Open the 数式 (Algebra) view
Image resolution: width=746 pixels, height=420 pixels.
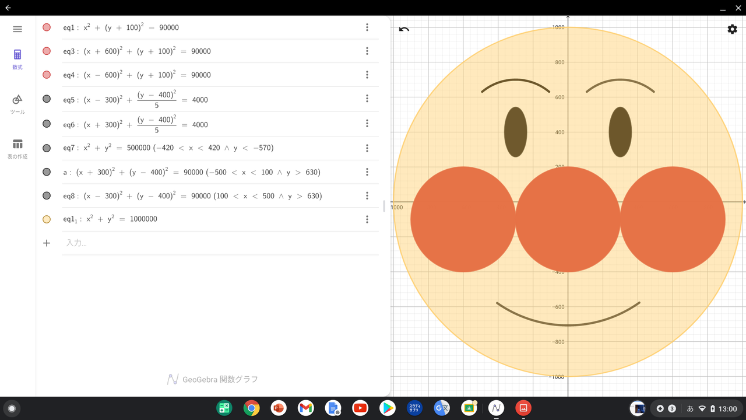(17, 58)
